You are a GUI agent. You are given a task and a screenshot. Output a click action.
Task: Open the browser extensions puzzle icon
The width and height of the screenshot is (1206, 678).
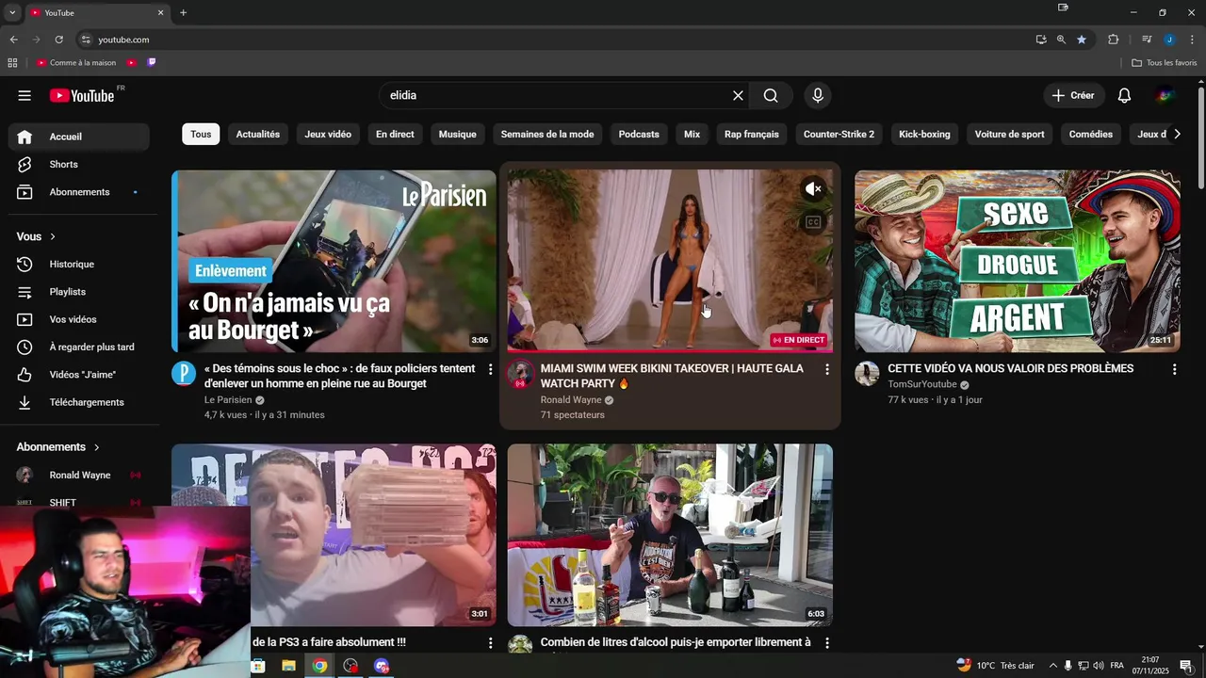pos(1113,40)
